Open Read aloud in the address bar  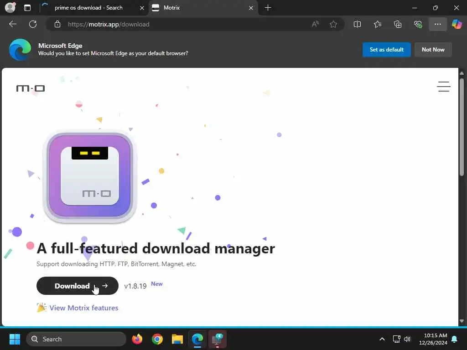315,25
